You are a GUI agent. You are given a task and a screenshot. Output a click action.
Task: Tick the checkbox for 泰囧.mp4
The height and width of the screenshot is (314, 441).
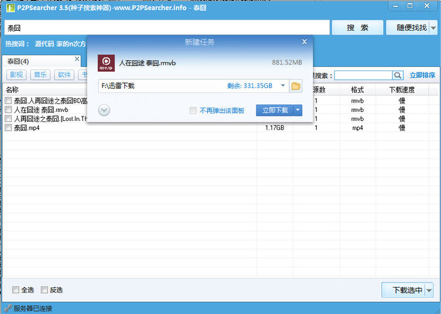8,128
